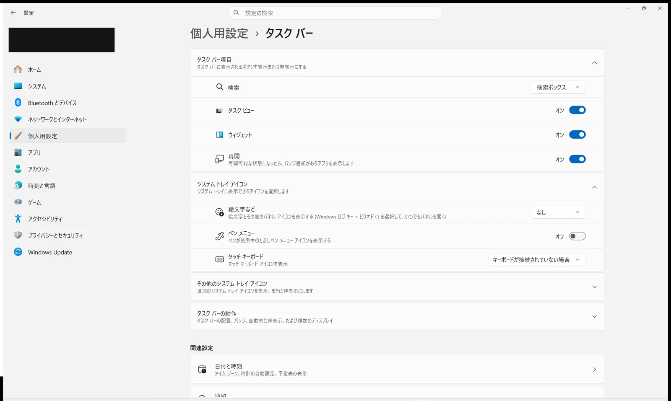This screenshot has width=671, height=401.
Task: Click the ウィジェット row icon
Action: coord(219,135)
